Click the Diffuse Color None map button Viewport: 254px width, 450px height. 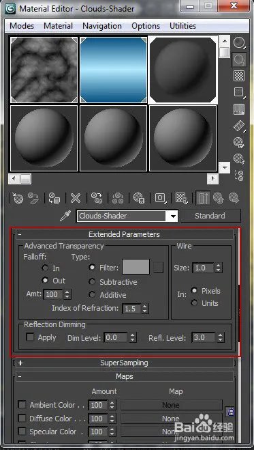point(172,419)
